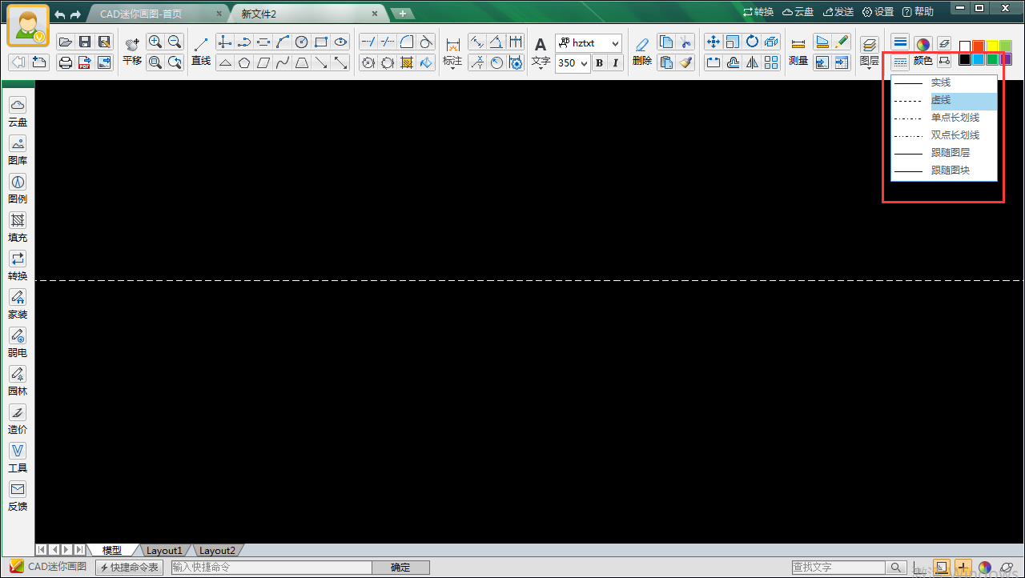The width and height of the screenshot is (1025, 578).
Task: Open 反馈 feedback in the left sidebar
Action: [18, 496]
